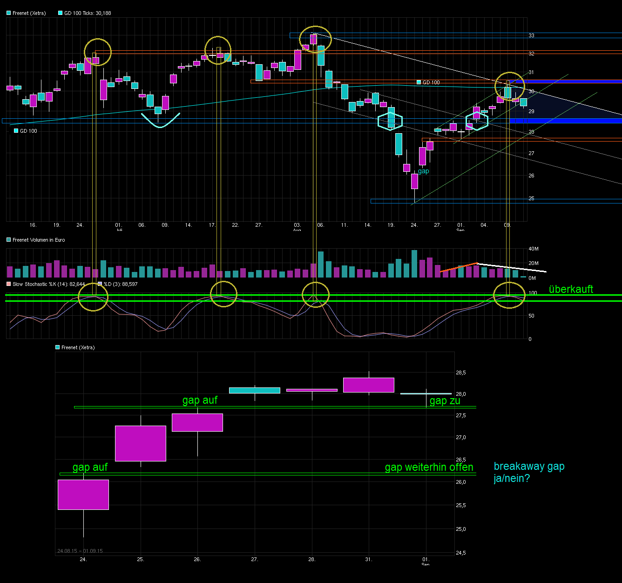The image size is (622, 583).
Task: Click the '22.' date axis label
Action: coord(236,225)
